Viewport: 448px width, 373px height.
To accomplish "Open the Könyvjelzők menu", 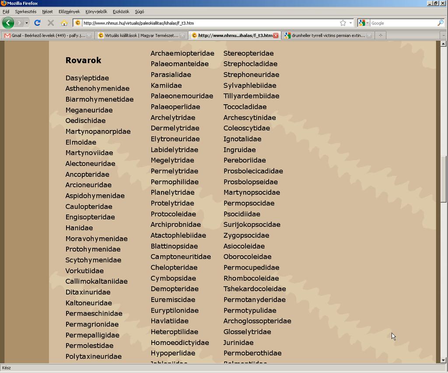I will tap(96, 12).
